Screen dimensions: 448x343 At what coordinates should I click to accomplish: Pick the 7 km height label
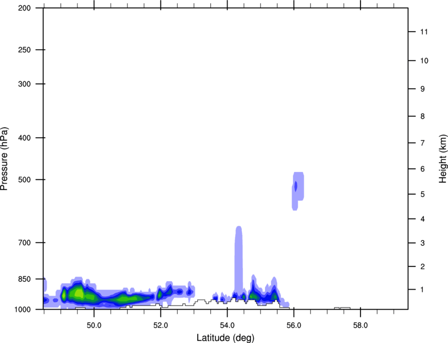click(x=423, y=143)
